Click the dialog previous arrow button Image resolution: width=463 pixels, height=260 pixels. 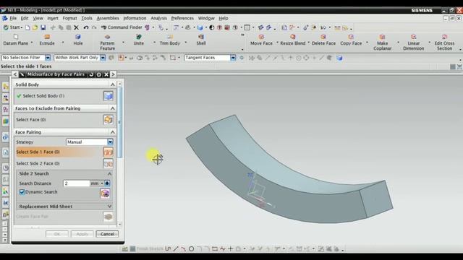tap(15, 74)
